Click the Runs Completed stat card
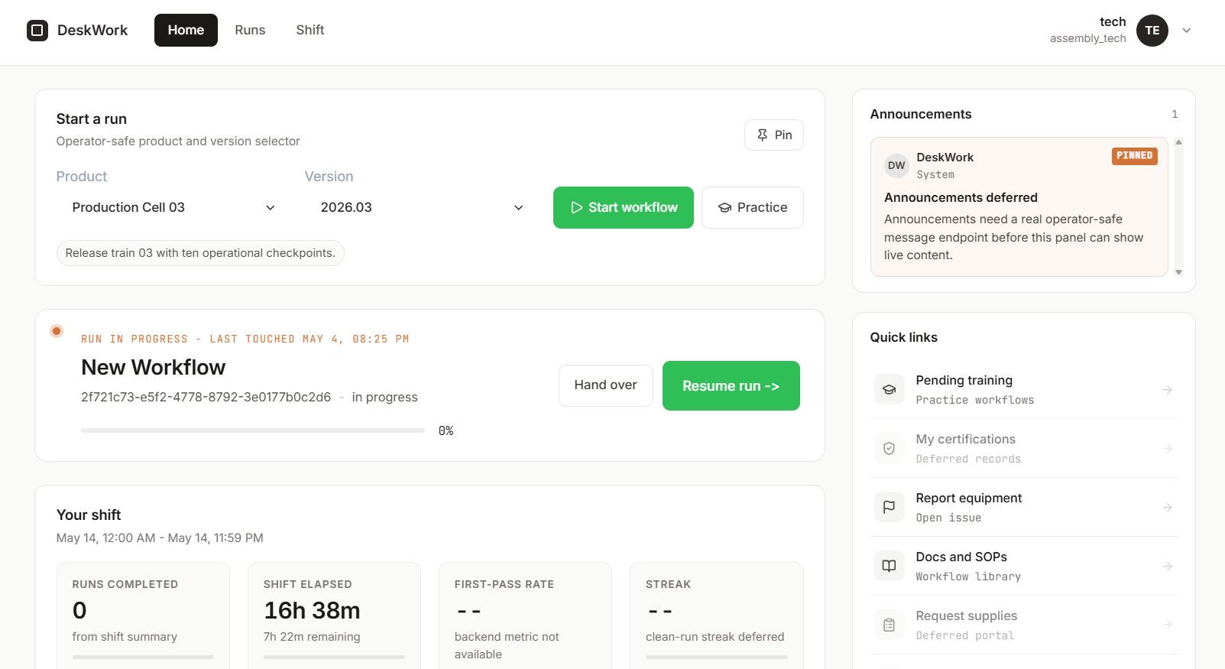 coord(143,616)
